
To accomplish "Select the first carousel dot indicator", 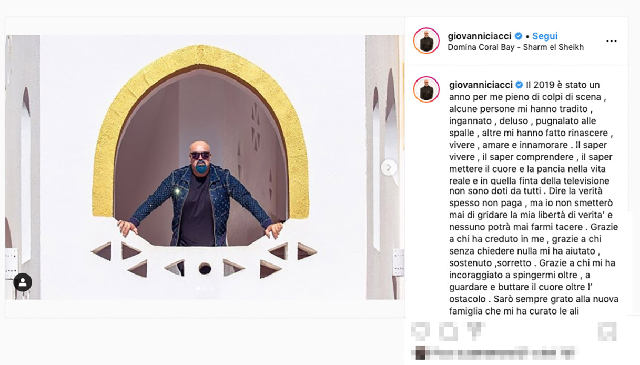I will [x=198, y=288].
